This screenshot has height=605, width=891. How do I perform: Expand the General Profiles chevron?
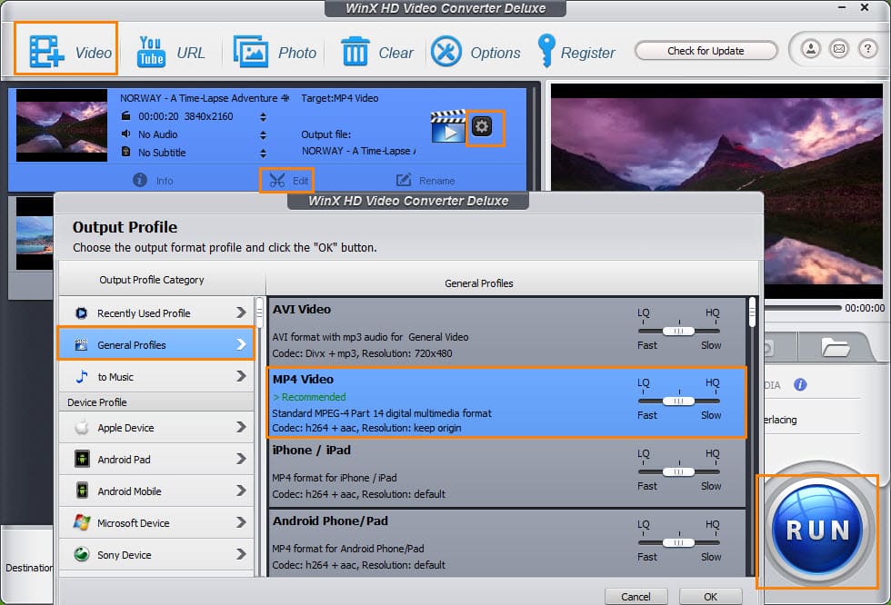pyautogui.click(x=241, y=344)
